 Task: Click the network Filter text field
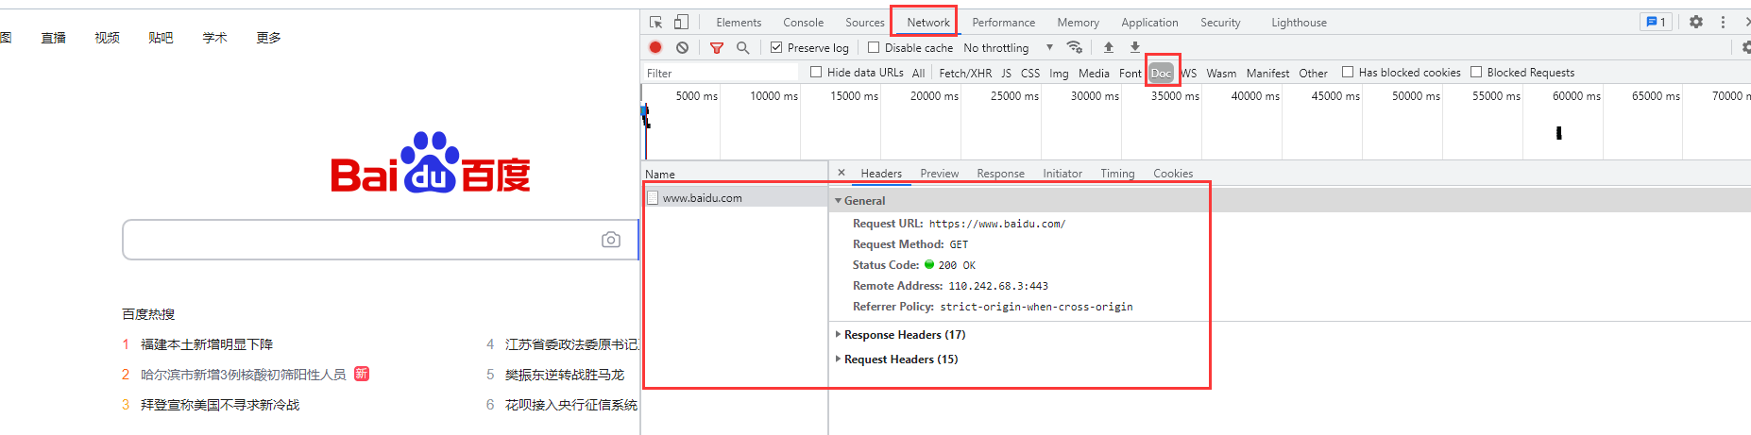tap(721, 73)
